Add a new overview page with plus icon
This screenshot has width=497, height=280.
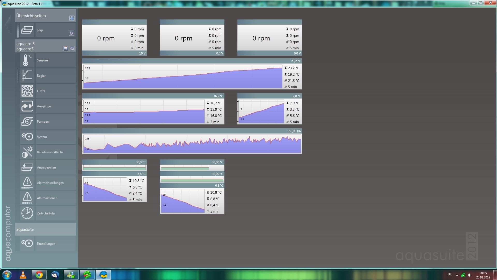72,18
